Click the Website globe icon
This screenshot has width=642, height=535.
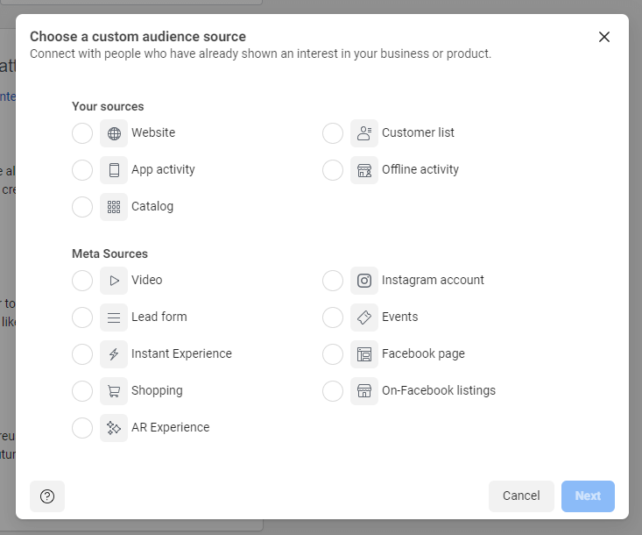pyautogui.click(x=114, y=133)
